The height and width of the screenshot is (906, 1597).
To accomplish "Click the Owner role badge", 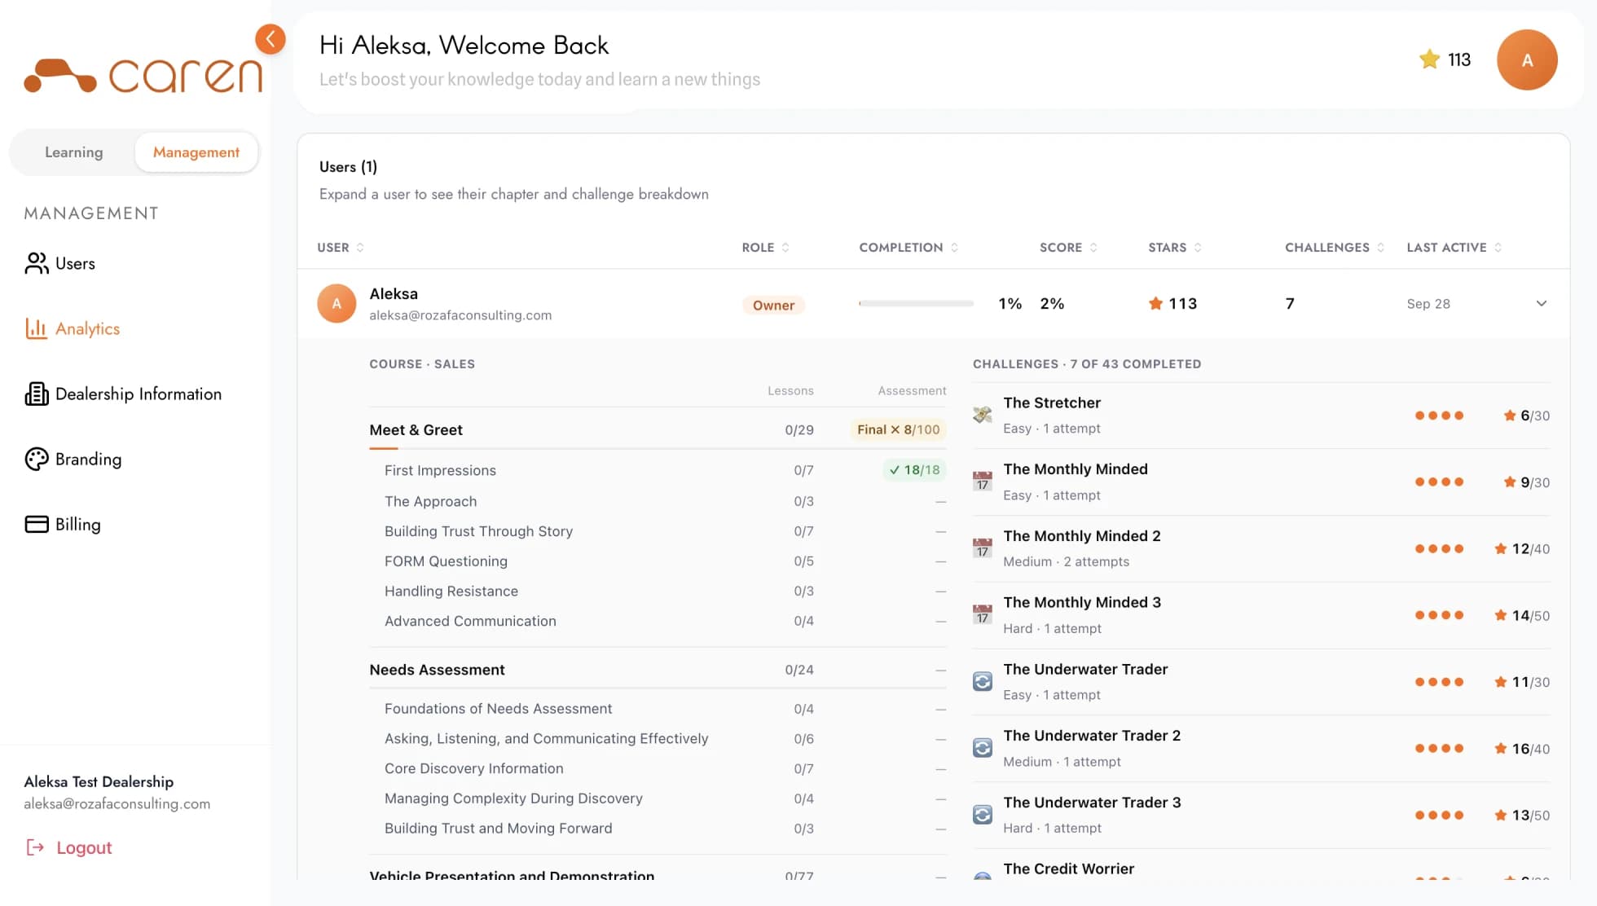I will click(773, 305).
